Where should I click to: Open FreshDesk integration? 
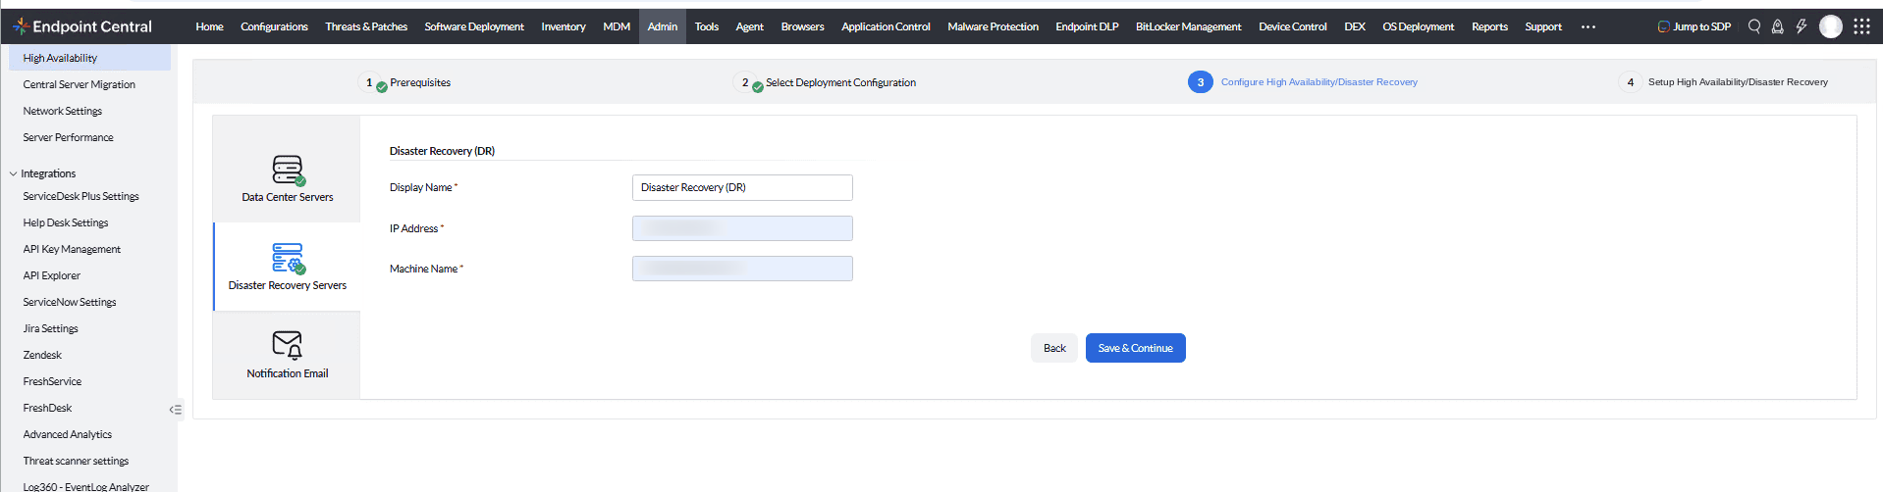pos(47,408)
